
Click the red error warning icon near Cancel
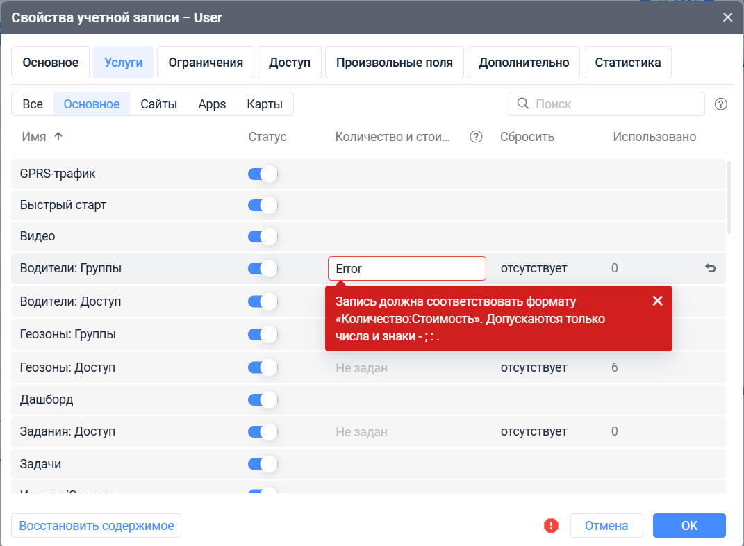[x=552, y=526]
